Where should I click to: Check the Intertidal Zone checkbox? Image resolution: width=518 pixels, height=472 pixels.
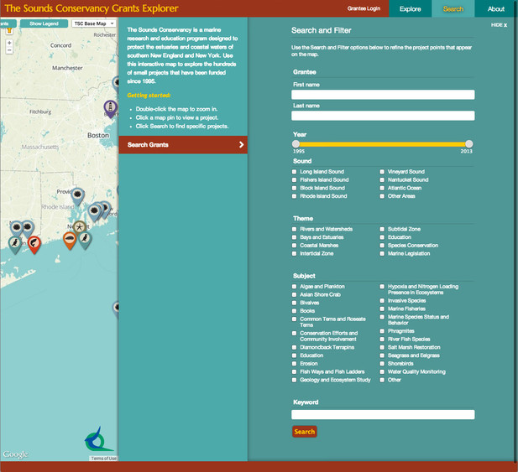tap(294, 253)
